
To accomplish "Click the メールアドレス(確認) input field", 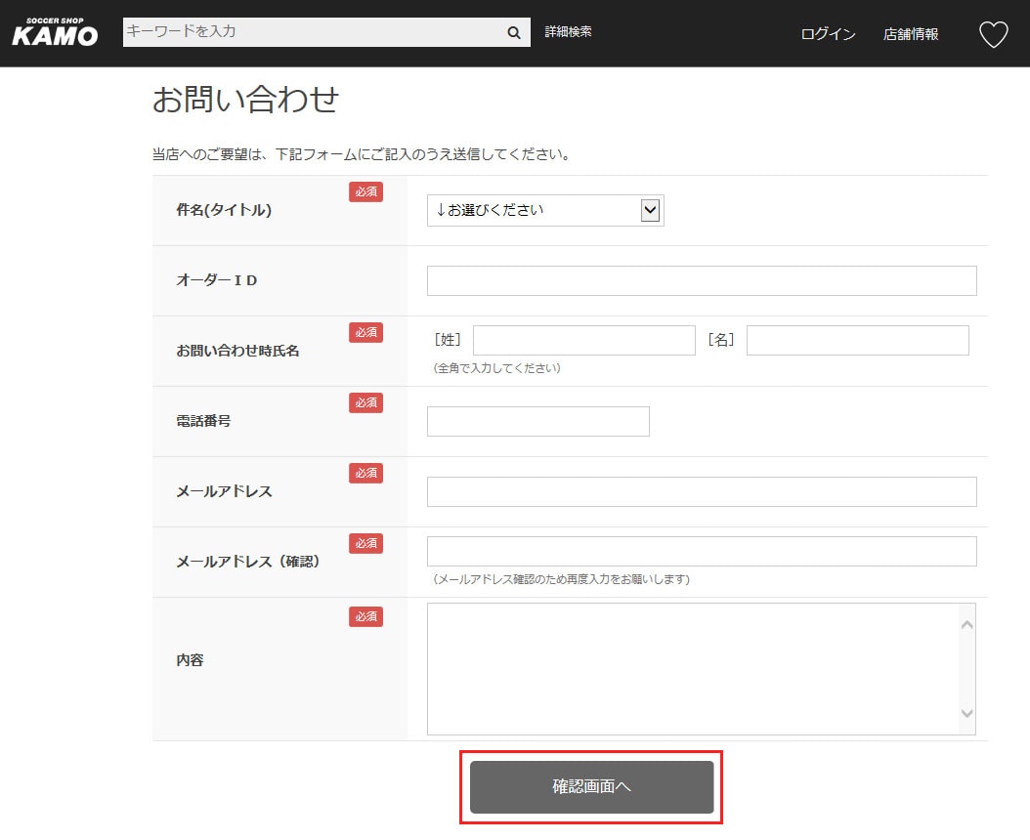I will [x=702, y=551].
